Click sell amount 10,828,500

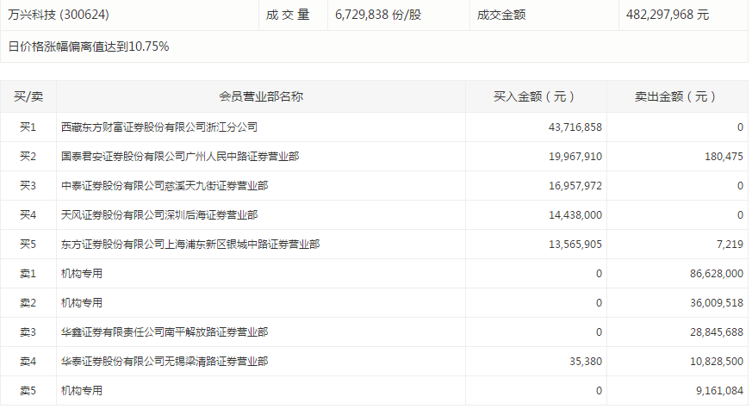point(717,361)
